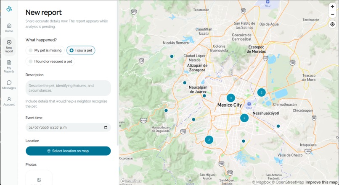Click the 'Valle de Chalco' map label

[x=290, y=155]
